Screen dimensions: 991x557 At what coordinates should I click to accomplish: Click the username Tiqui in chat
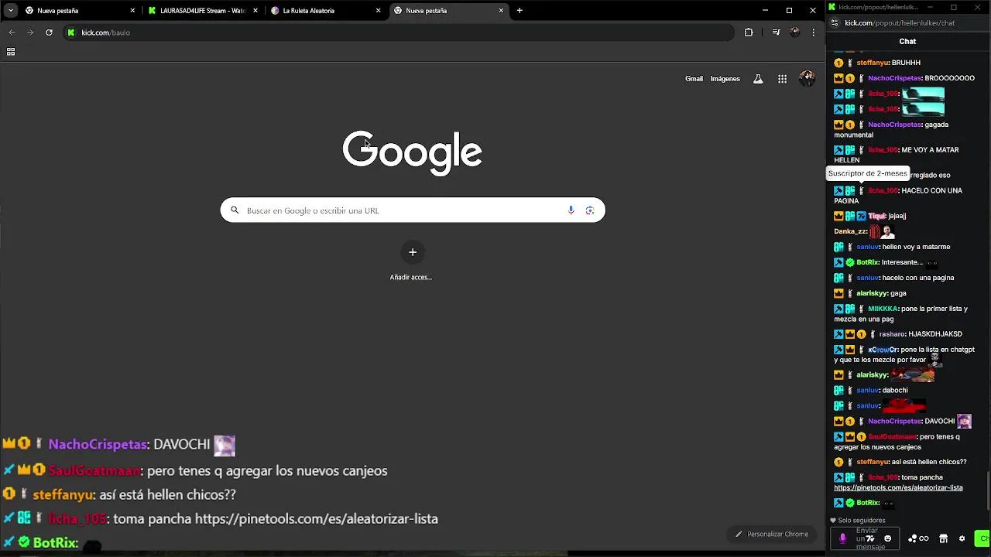(x=876, y=216)
